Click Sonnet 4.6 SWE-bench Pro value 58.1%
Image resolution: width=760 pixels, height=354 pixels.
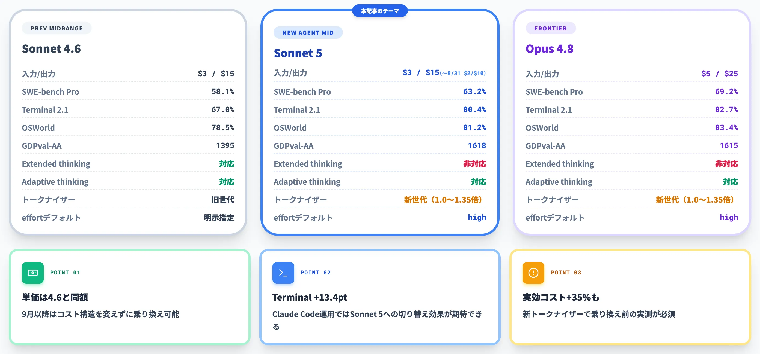pyautogui.click(x=223, y=91)
